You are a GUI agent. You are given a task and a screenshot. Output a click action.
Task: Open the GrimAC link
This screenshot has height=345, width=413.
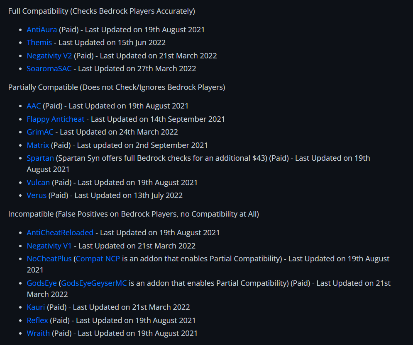tap(41, 132)
